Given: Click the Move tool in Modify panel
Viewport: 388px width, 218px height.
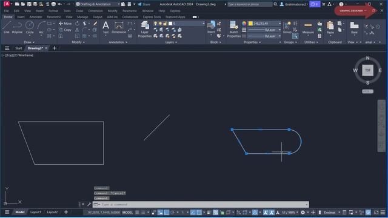Looking at the screenshot, I should point(65,24).
